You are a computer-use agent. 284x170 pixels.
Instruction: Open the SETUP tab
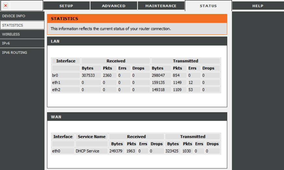click(x=66, y=6)
